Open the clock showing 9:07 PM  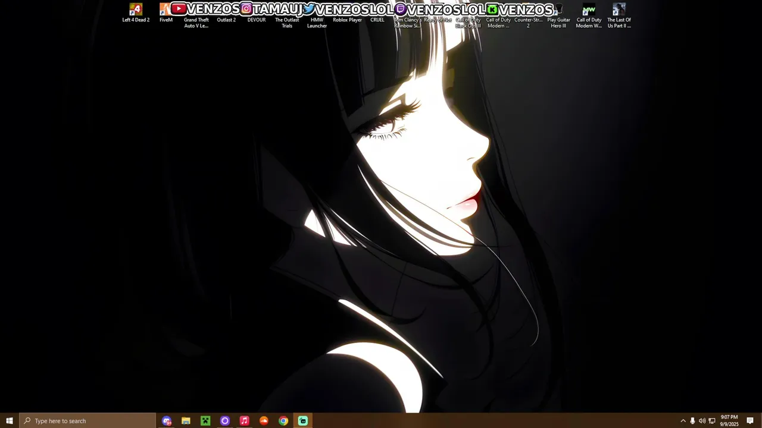point(729,421)
